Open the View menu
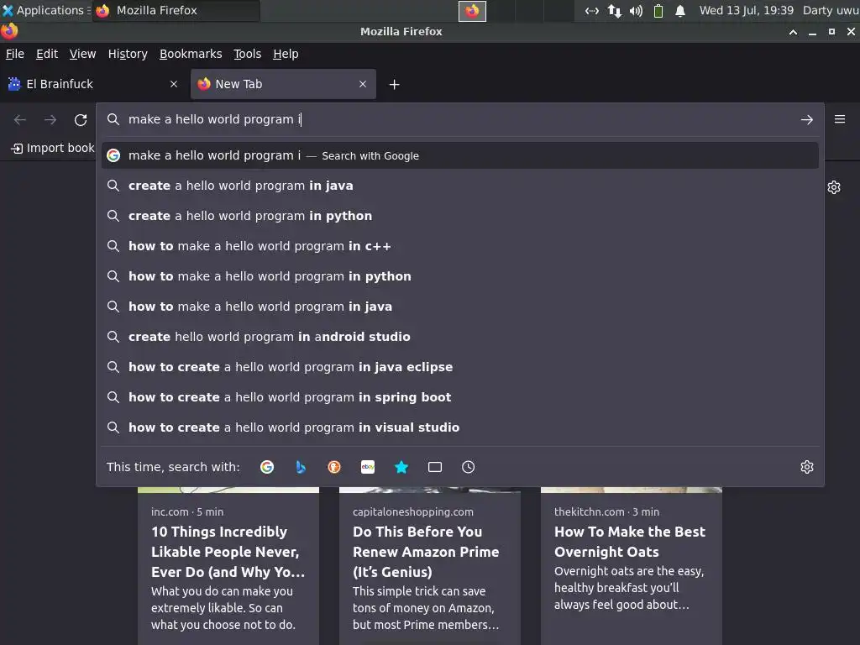The height and width of the screenshot is (645, 860). 83,54
